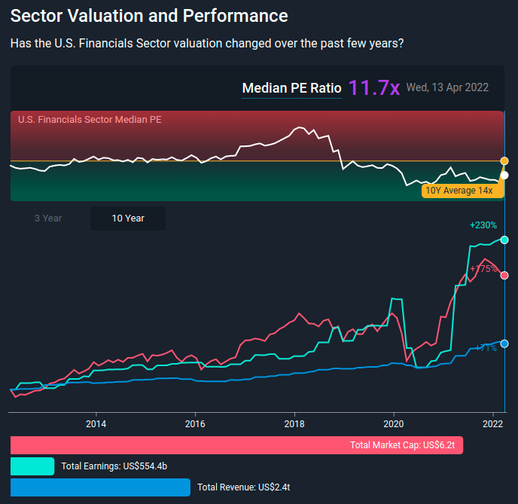This screenshot has height=504, width=518.
Task: Click the Total Market Cap bar
Action: coord(236,444)
